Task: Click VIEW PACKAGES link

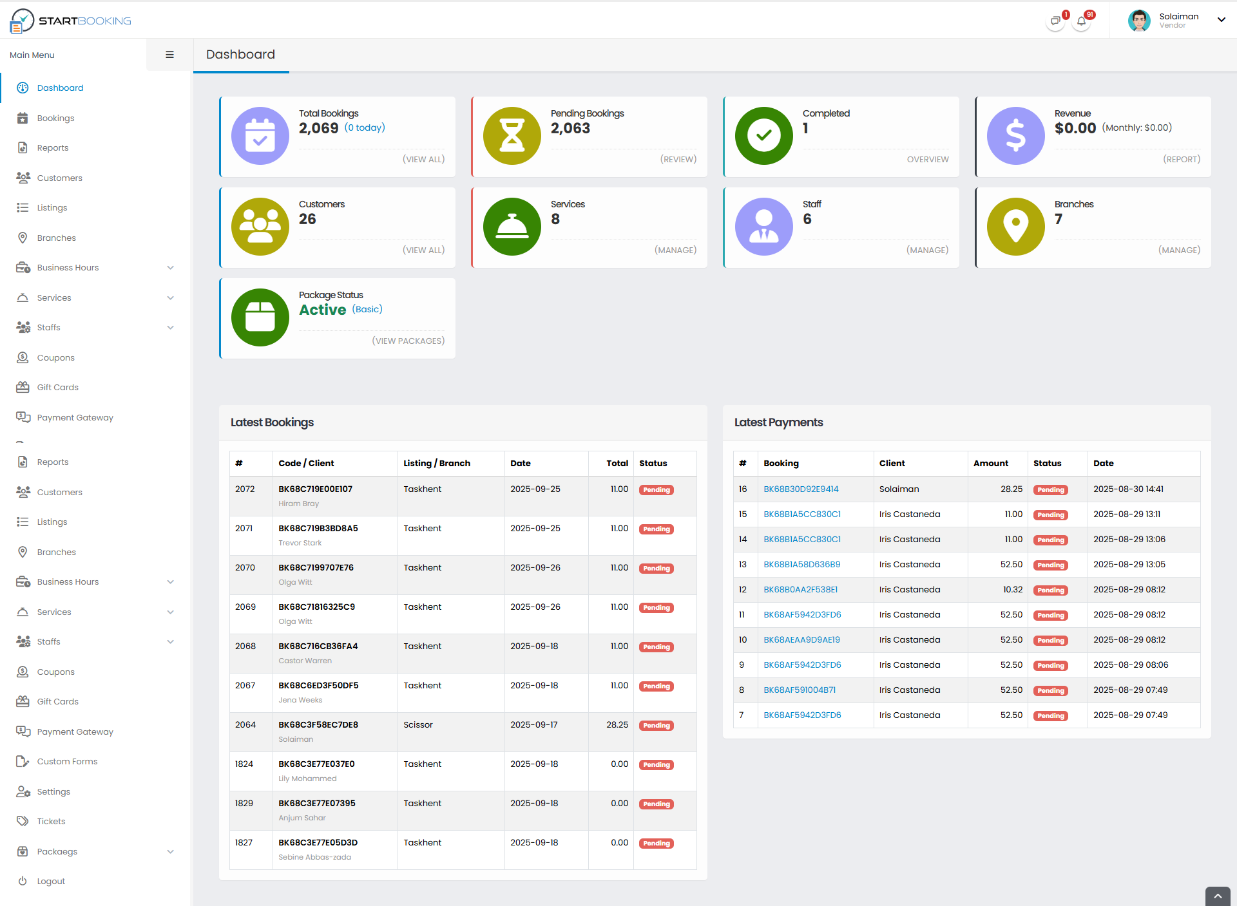Action: (408, 341)
